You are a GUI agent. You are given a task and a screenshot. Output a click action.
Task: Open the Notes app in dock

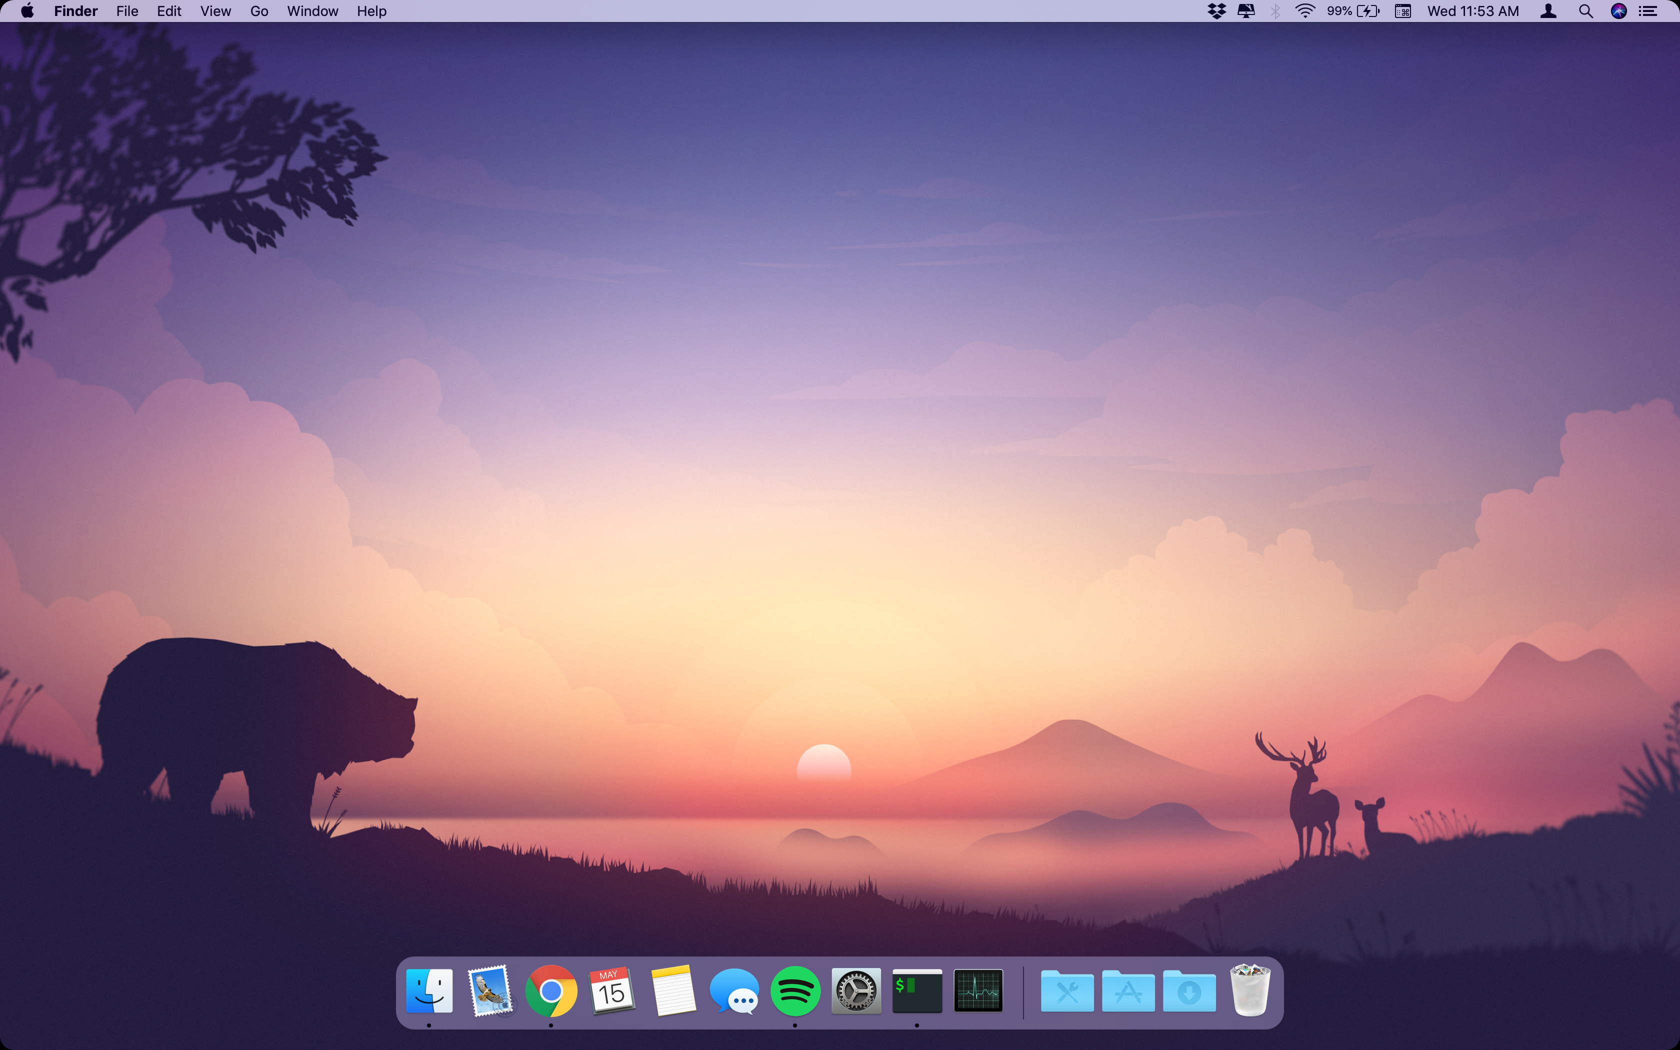(x=672, y=991)
